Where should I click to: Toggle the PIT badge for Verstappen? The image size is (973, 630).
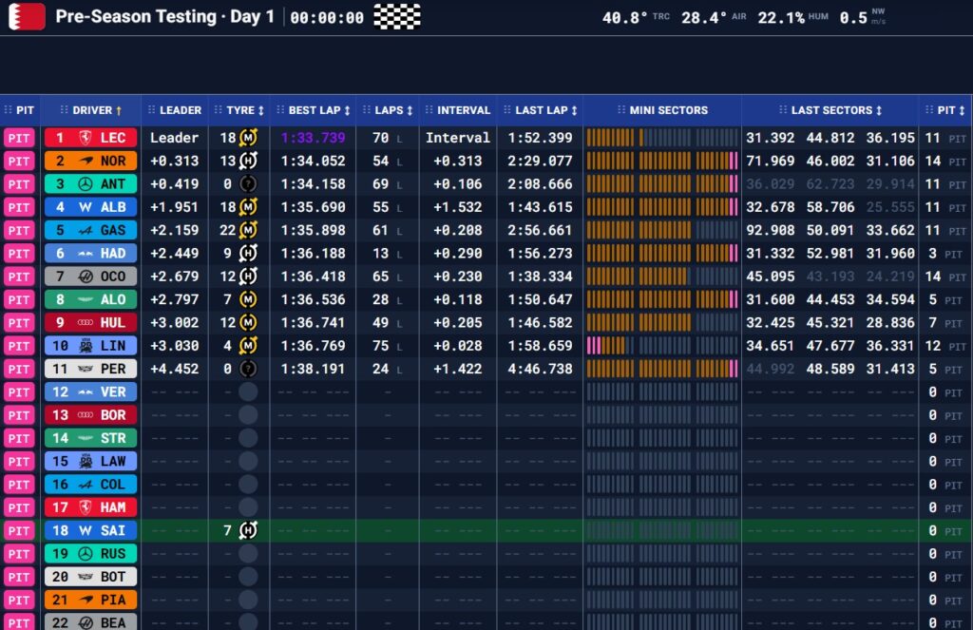pos(19,391)
